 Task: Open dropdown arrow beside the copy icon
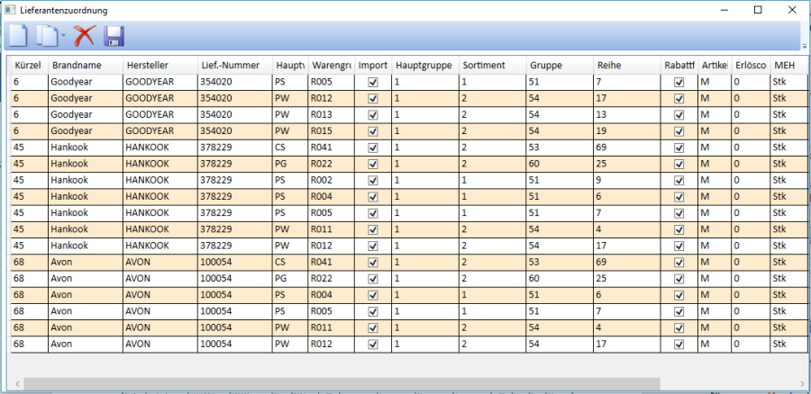(64, 37)
